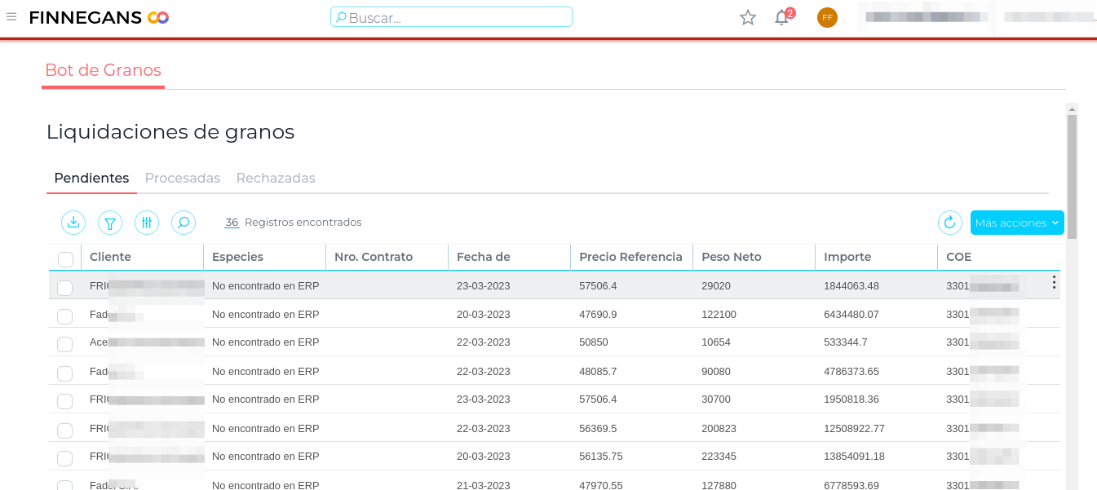Click the favorites star icon
The height and width of the screenshot is (490, 1097).
point(748,17)
